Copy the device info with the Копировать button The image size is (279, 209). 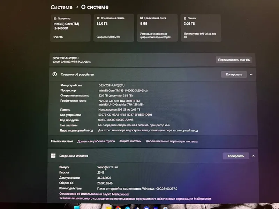point(234,74)
